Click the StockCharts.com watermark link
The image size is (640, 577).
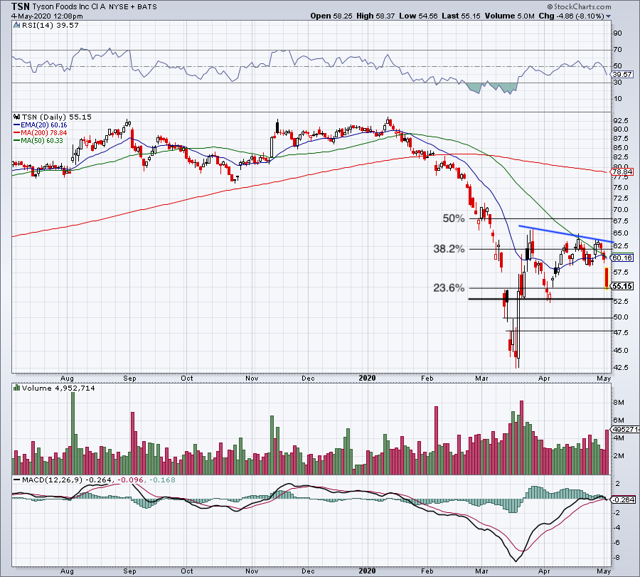click(x=579, y=6)
